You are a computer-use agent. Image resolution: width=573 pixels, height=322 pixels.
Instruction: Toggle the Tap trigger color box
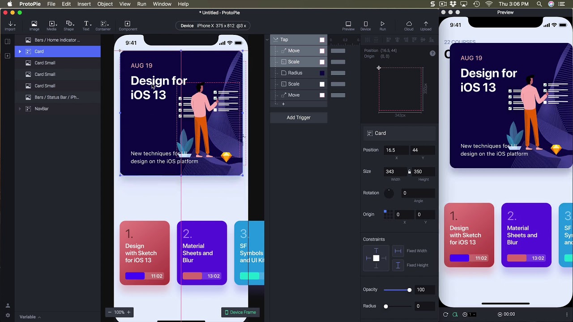pos(322,40)
